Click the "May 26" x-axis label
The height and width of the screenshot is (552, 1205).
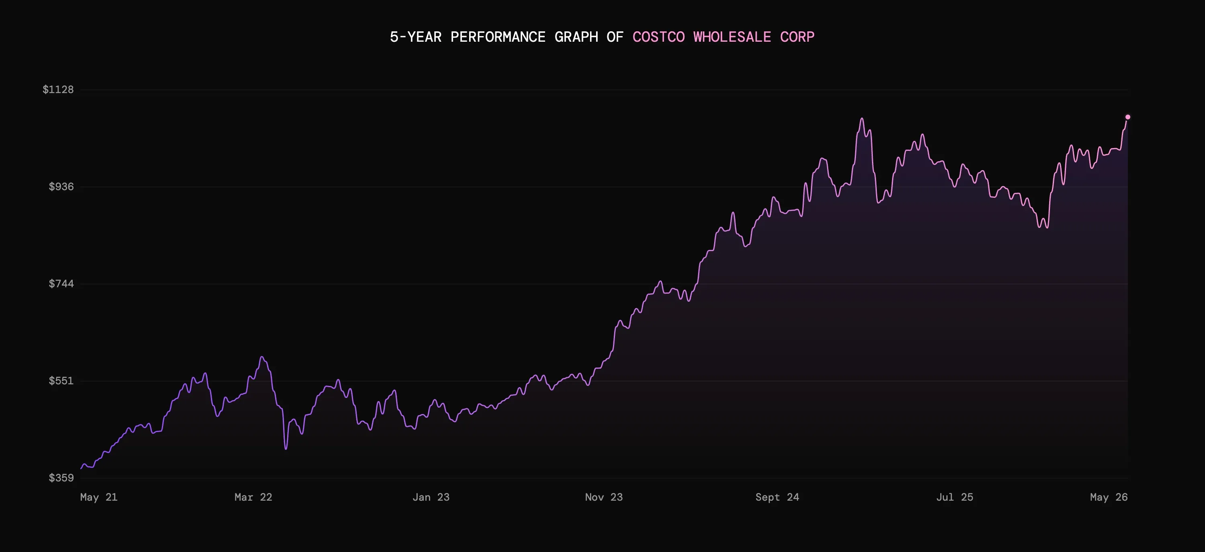(x=1109, y=497)
